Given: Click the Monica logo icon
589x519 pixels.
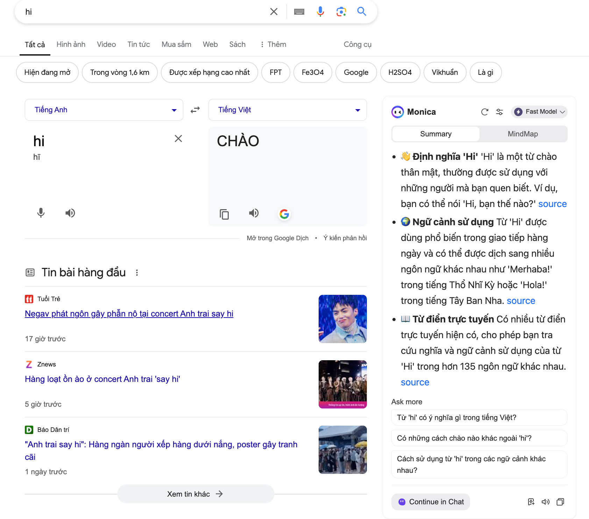Looking at the screenshot, I should [x=397, y=112].
